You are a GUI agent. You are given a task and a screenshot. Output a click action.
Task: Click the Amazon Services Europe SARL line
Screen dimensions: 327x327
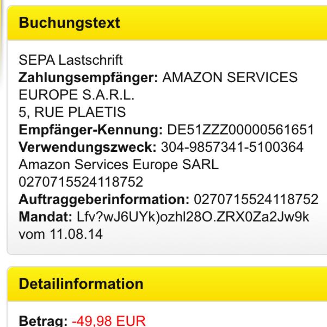coord(119,165)
